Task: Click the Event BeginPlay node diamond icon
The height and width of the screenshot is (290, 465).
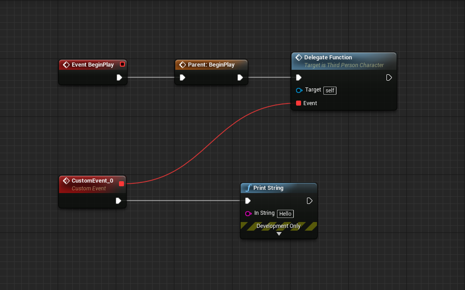Action: pyautogui.click(x=66, y=65)
